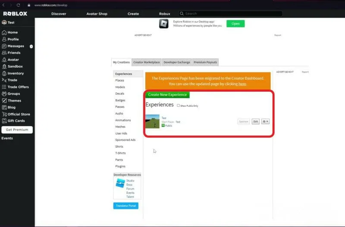
Task: Open the Events link in sidebar
Action: (x=7, y=138)
